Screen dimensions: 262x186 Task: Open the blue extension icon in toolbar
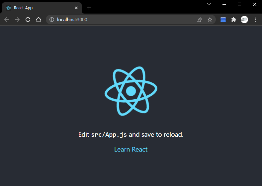point(223,20)
